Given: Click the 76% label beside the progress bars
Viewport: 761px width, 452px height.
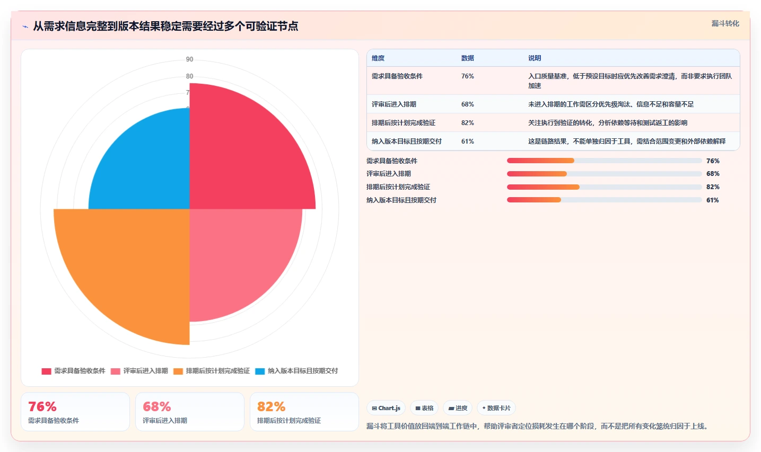Looking at the screenshot, I should coord(713,161).
